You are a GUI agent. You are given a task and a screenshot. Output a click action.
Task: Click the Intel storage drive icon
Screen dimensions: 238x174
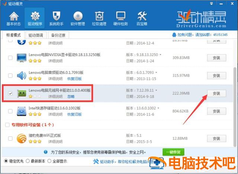coord(22,111)
